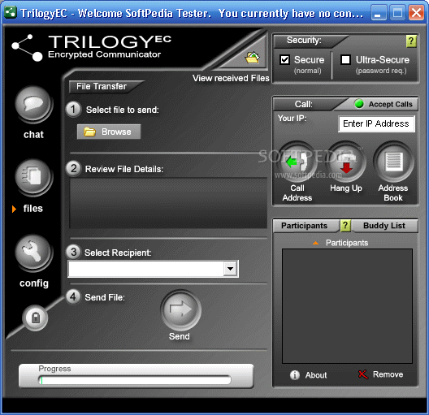Click the Browse button
Image resolution: width=429 pixels, height=415 pixels.
[109, 132]
